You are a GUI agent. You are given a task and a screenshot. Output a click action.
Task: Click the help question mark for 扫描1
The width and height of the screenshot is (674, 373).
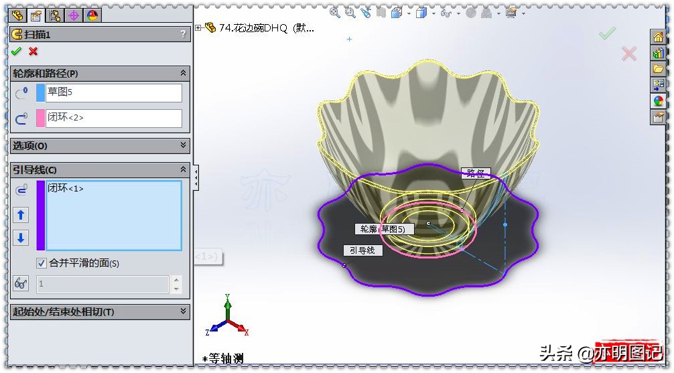click(x=183, y=34)
